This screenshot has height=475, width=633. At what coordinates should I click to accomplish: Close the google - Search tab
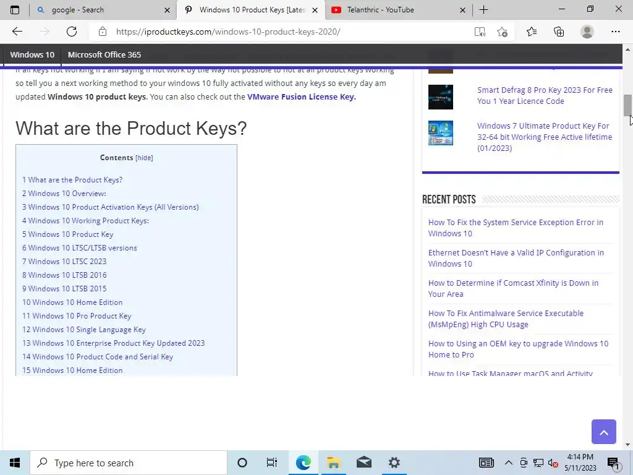[x=167, y=10]
